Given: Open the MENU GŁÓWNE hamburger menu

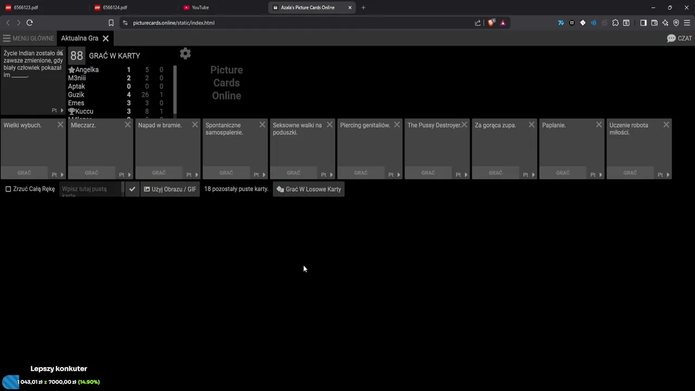Looking at the screenshot, I should (x=28, y=39).
